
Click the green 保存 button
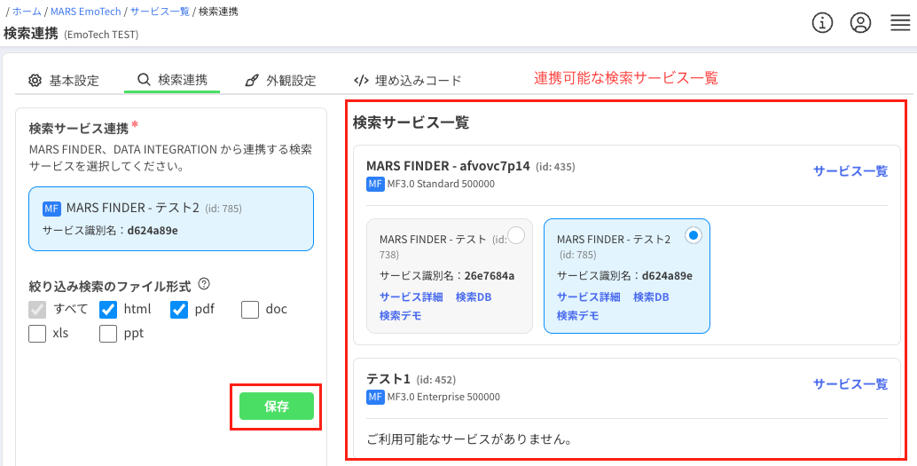point(277,407)
